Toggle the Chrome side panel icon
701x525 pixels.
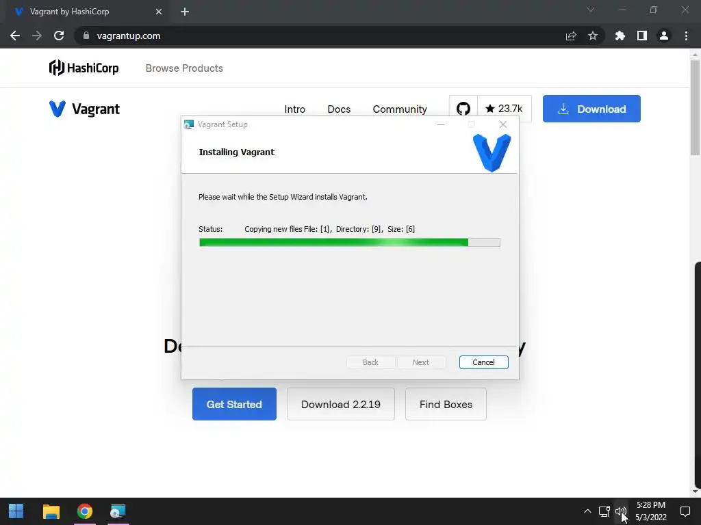(x=642, y=36)
